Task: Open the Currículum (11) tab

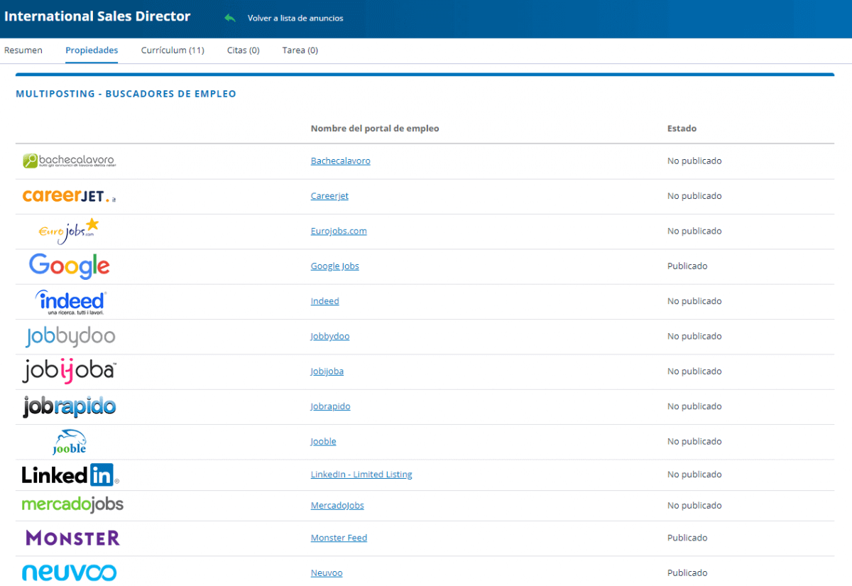Action: click(x=173, y=50)
